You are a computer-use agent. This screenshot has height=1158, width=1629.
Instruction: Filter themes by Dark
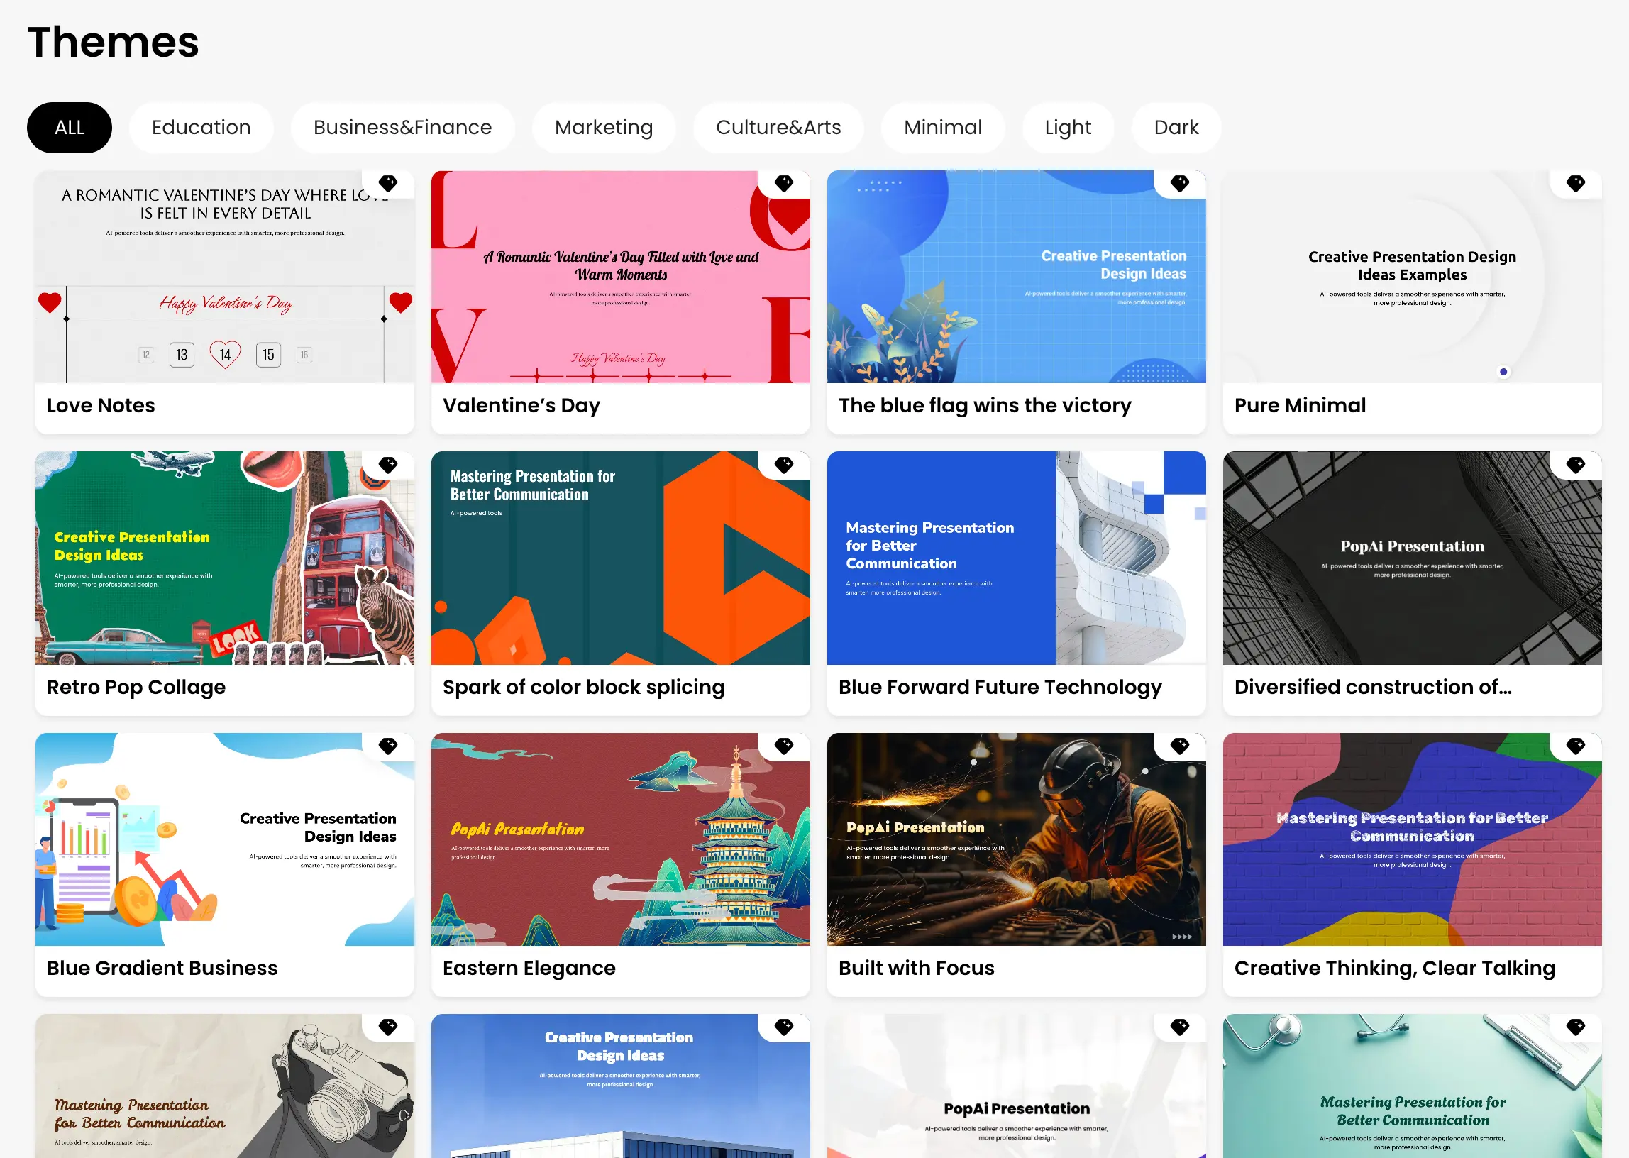1176,127
